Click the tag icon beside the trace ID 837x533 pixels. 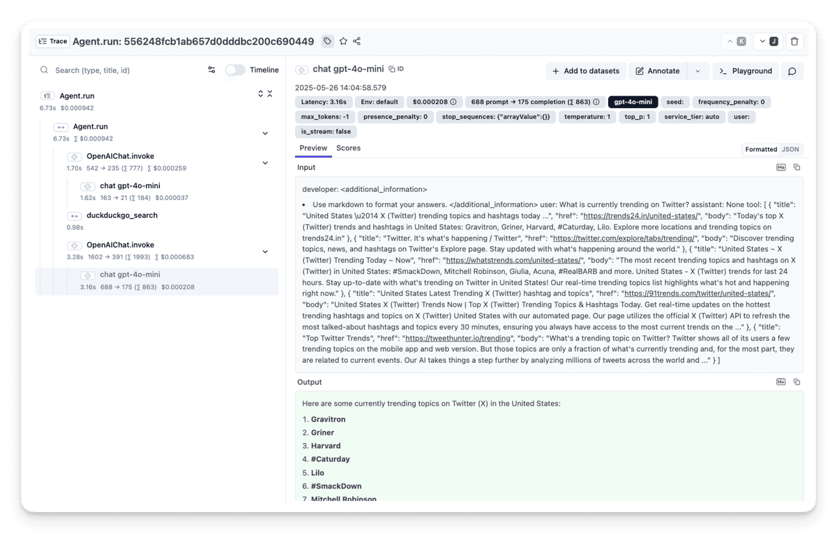pyautogui.click(x=327, y=41)
